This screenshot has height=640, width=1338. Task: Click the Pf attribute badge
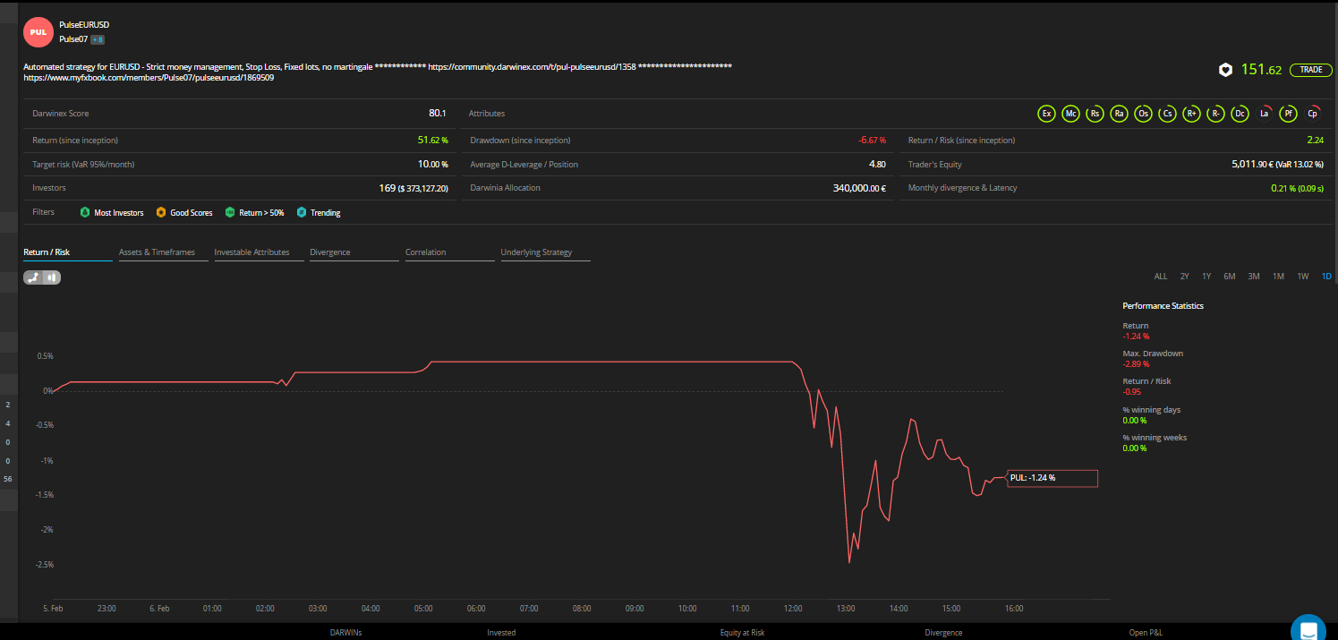coord(1288,114)
